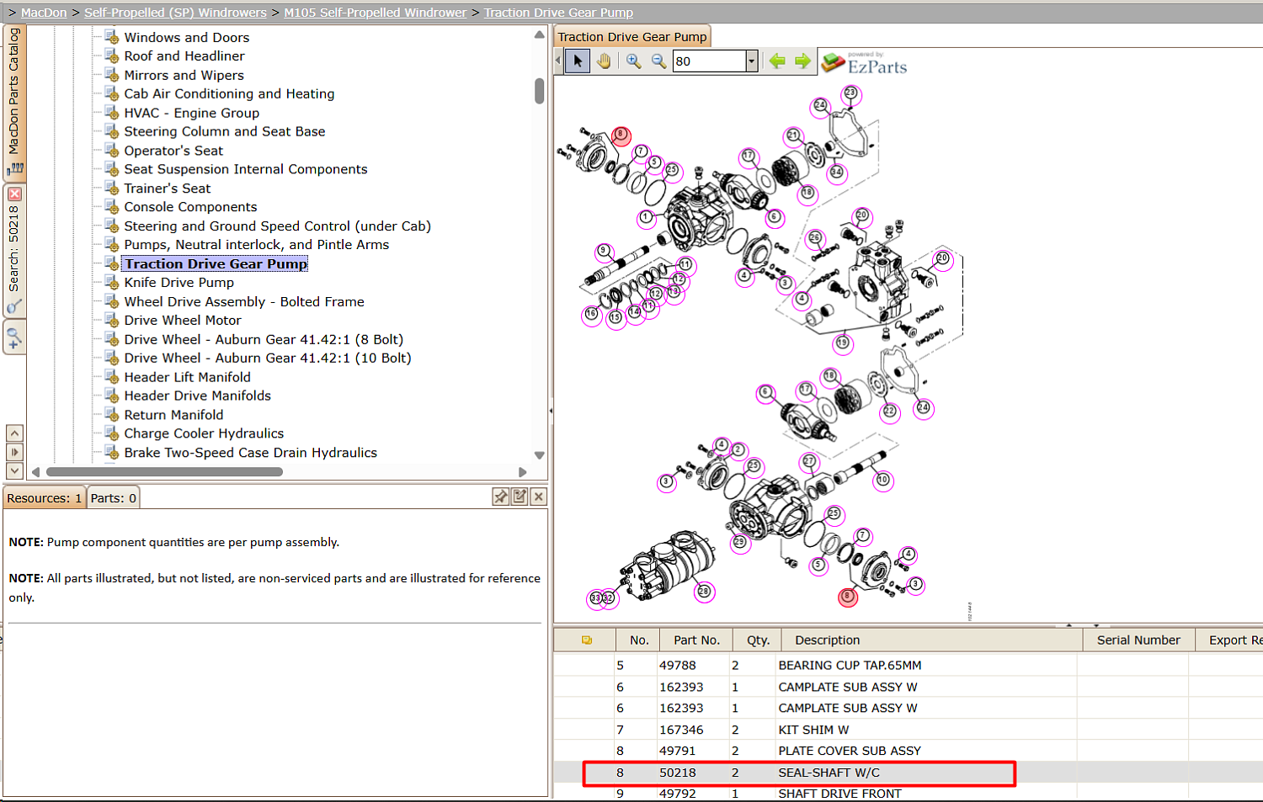
Task: Select the Traction Drive Gear Pump diagram tab
Action: click(632, 36)
